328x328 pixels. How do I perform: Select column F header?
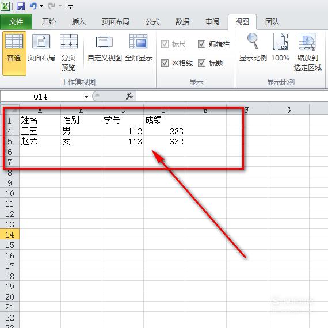(x=247, y=109)
